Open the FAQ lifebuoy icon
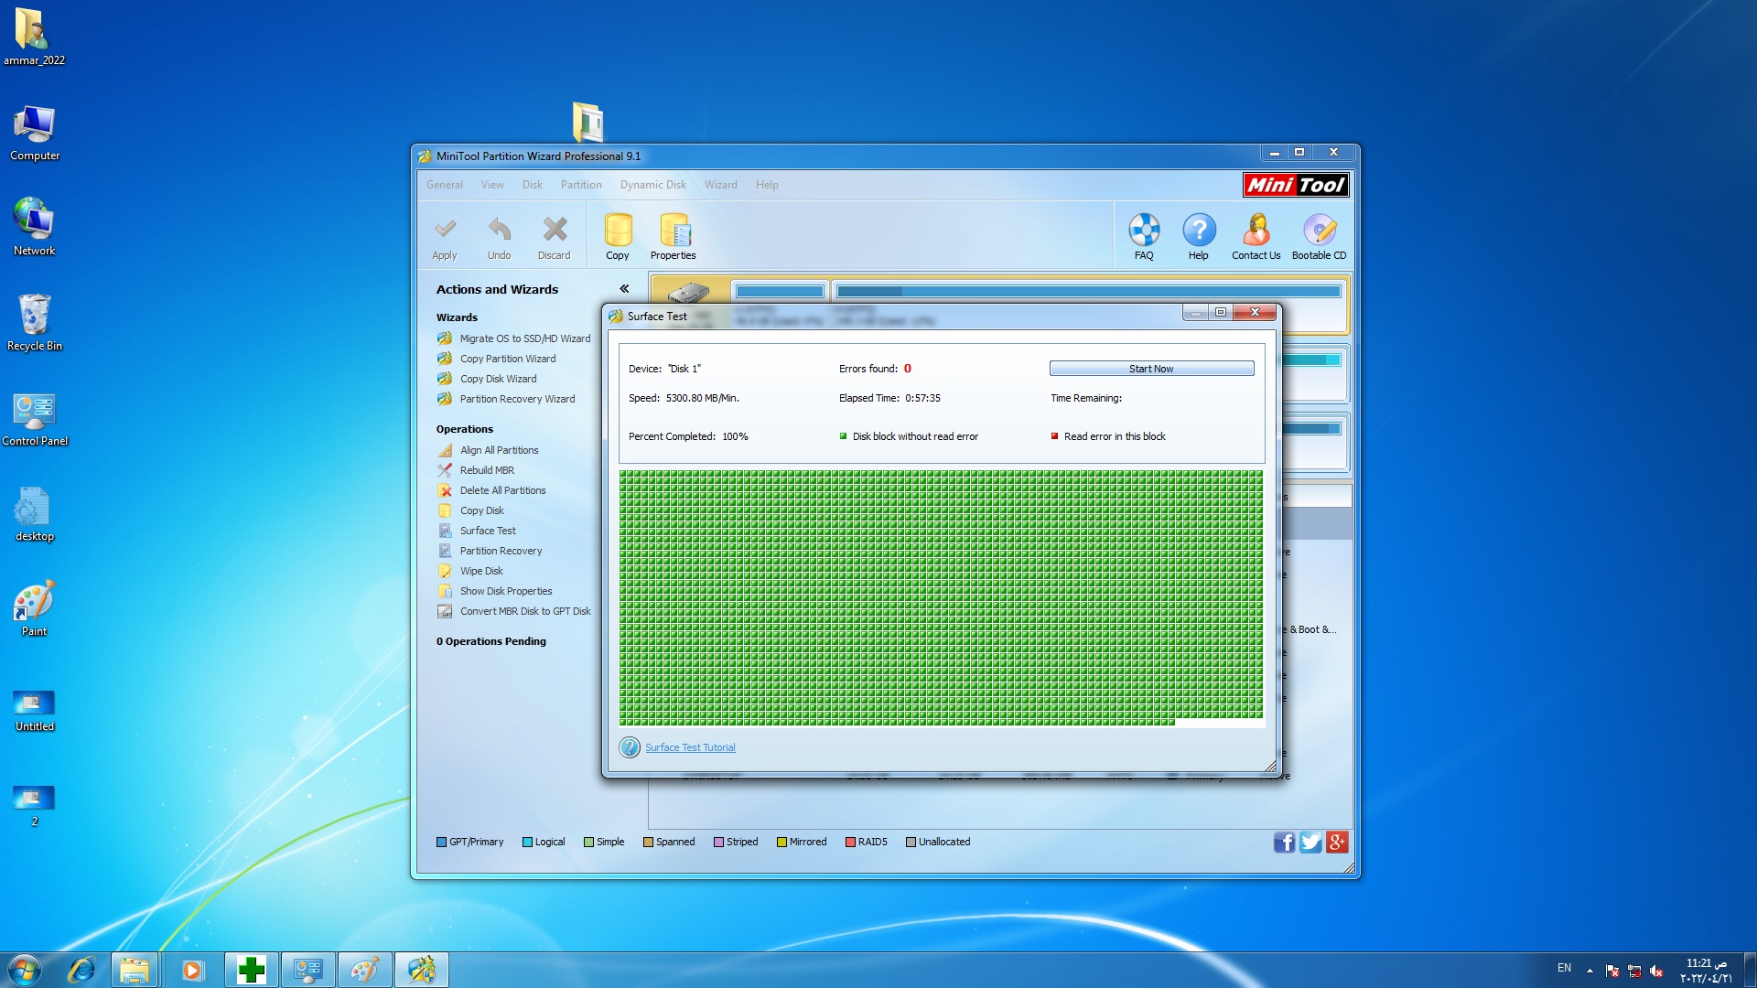The width and height of the screenshot is (1757, 988). [x=1144, y=237]
